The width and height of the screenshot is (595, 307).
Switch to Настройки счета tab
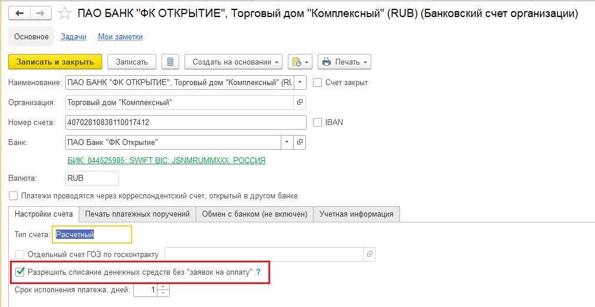(43, 214)
